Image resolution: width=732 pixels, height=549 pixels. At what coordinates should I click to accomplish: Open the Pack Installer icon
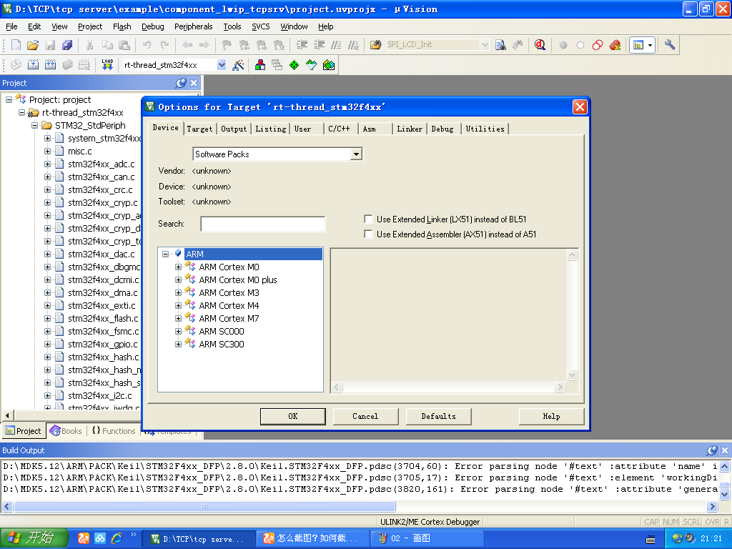pyautogui.click(x=329, y=65)
